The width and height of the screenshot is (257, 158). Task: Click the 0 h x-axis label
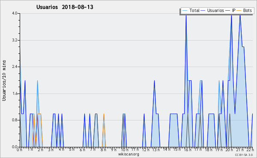pyautogui.click(x=19, y=149)
